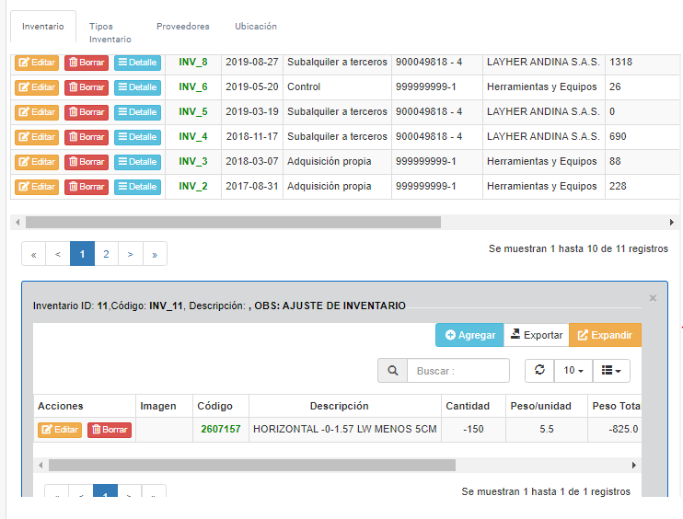Go to page 2 of inventory list
The height and width of the screenshot is (519, 683).
pyautogui.click(x=107, y=254)
